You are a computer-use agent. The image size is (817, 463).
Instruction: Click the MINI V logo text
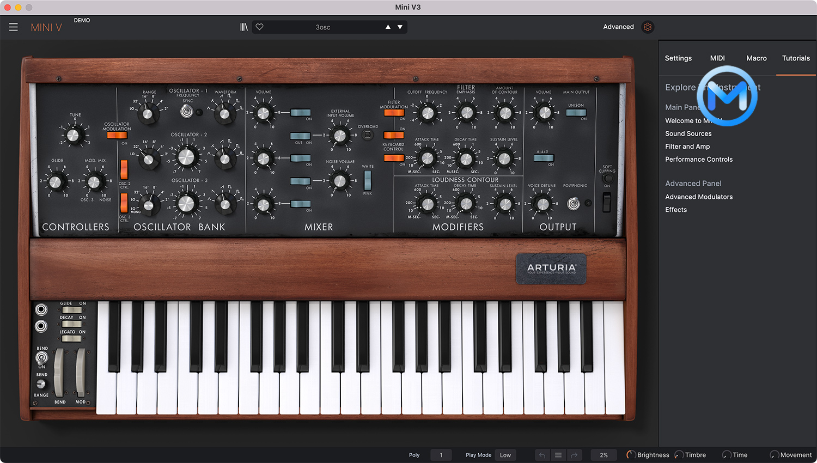46,27
